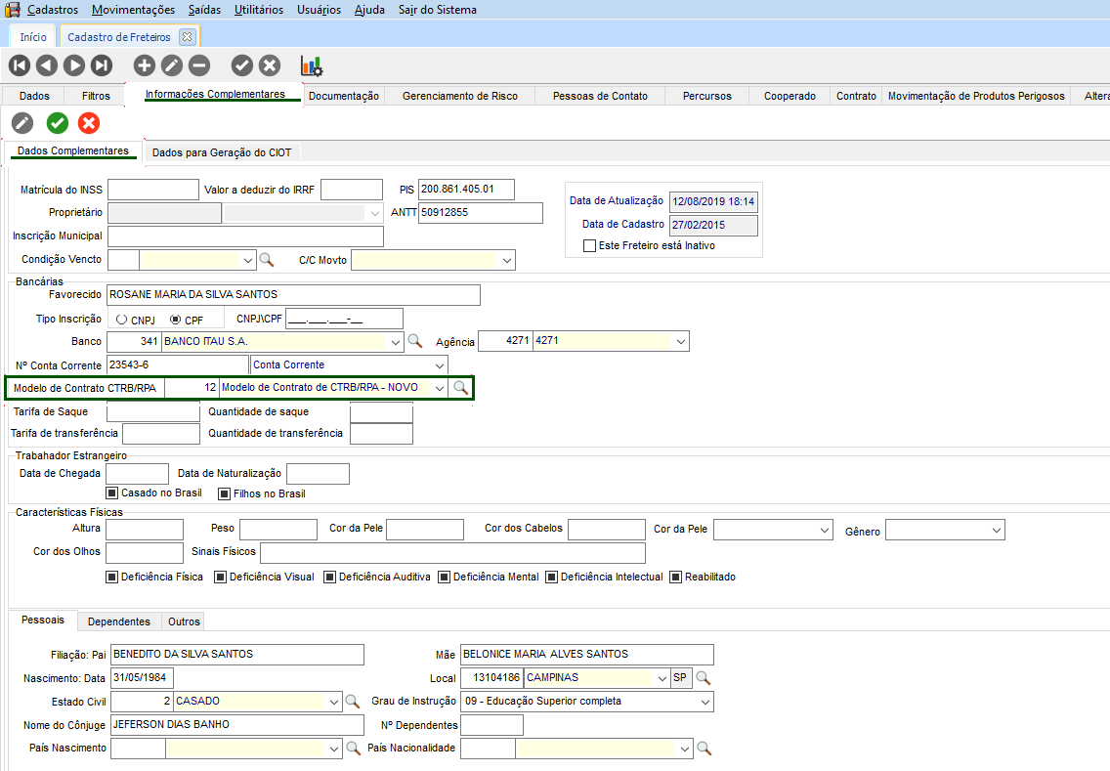Image resolution: width=1110 pixels, height=771 pixels.
Task: Expand the Grau de Instrução dropdown
Action: click(704, 701)
